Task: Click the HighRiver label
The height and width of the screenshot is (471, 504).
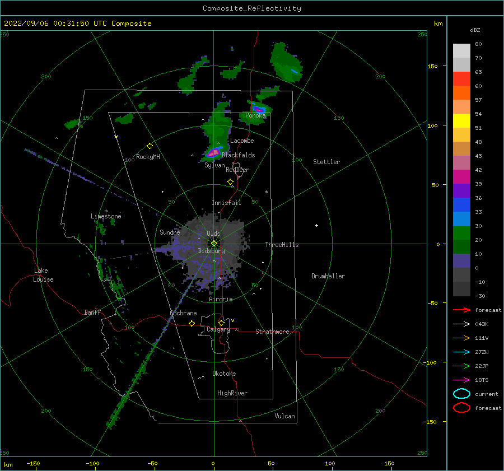Action: (232, 394)
